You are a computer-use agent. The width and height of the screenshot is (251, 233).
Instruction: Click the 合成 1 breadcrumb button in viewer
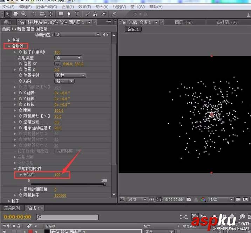(x=133, y=29)
